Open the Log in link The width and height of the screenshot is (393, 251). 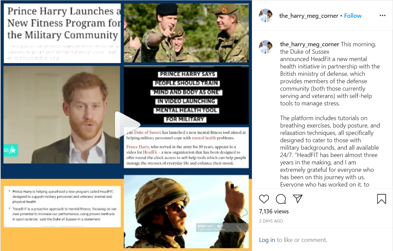pos(267,240)
